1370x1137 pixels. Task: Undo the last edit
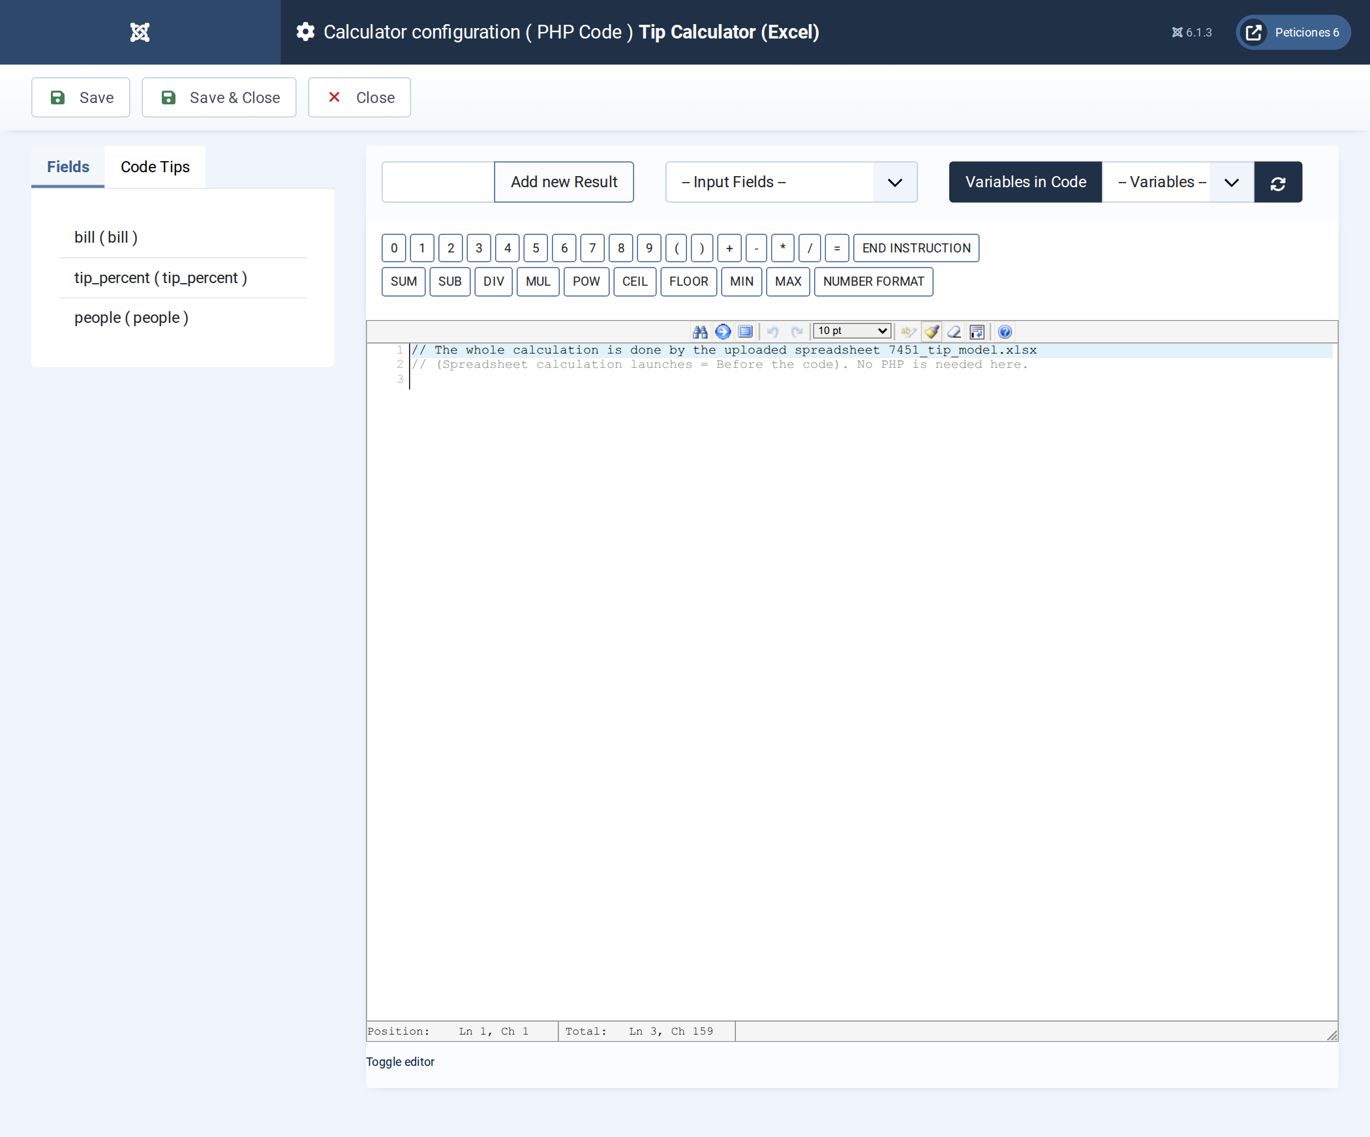pos(773,331)
